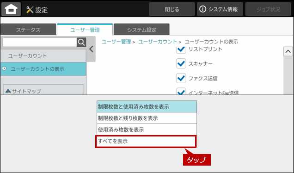Viewport: 294px width, 173px height.
Task: Choose 制限枚数と残り枚数を表示 option
Action: coord(147,118)
